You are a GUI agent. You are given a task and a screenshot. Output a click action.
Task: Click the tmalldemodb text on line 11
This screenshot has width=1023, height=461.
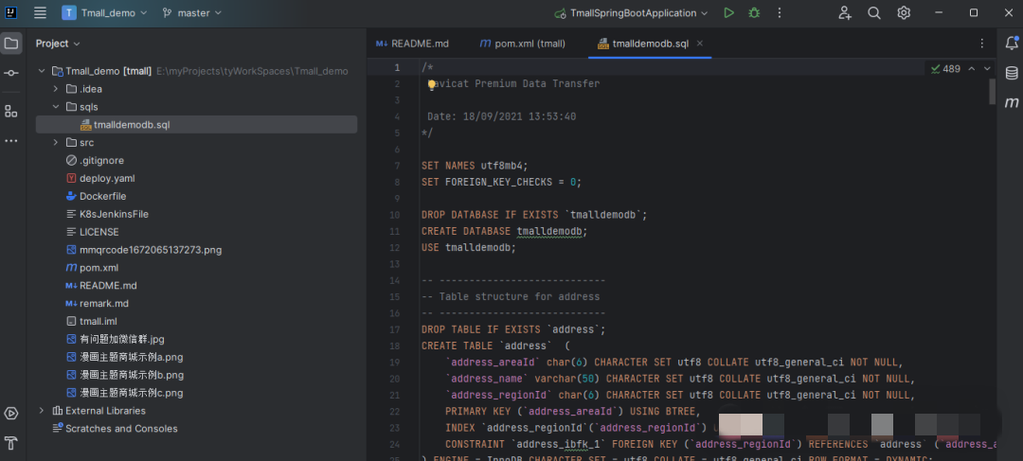[549, 232]
